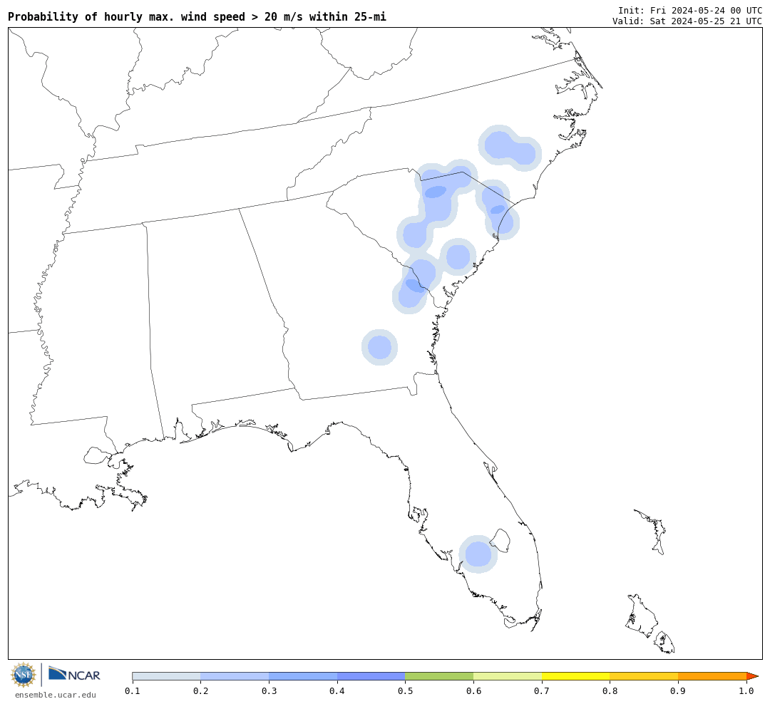The image size is (770, 704).
Task: Click the 0.3–0.4 blue colorbar segment
Action: coord(303,676)
